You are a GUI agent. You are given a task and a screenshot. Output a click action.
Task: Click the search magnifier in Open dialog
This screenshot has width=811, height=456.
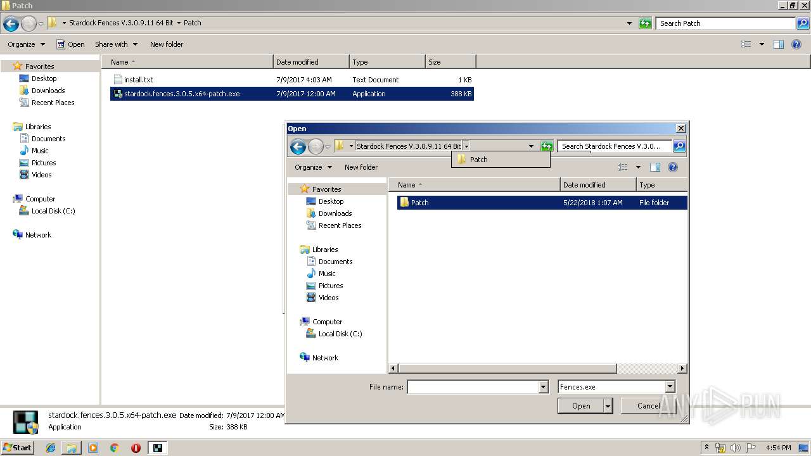679,146
